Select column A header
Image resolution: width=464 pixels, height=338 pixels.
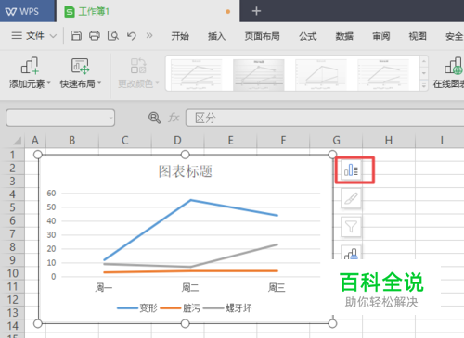click(x=35, y=141)
